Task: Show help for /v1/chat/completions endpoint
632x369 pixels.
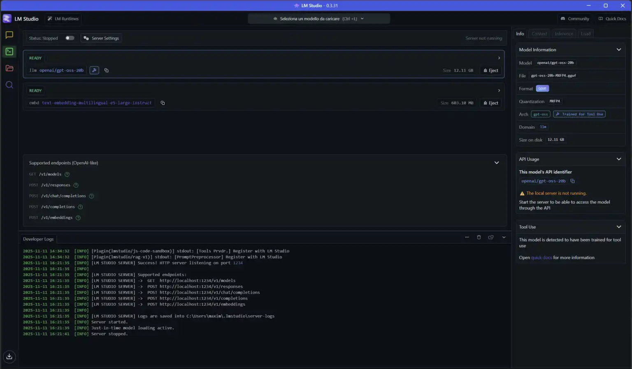Action: click(x=91, y=196)
